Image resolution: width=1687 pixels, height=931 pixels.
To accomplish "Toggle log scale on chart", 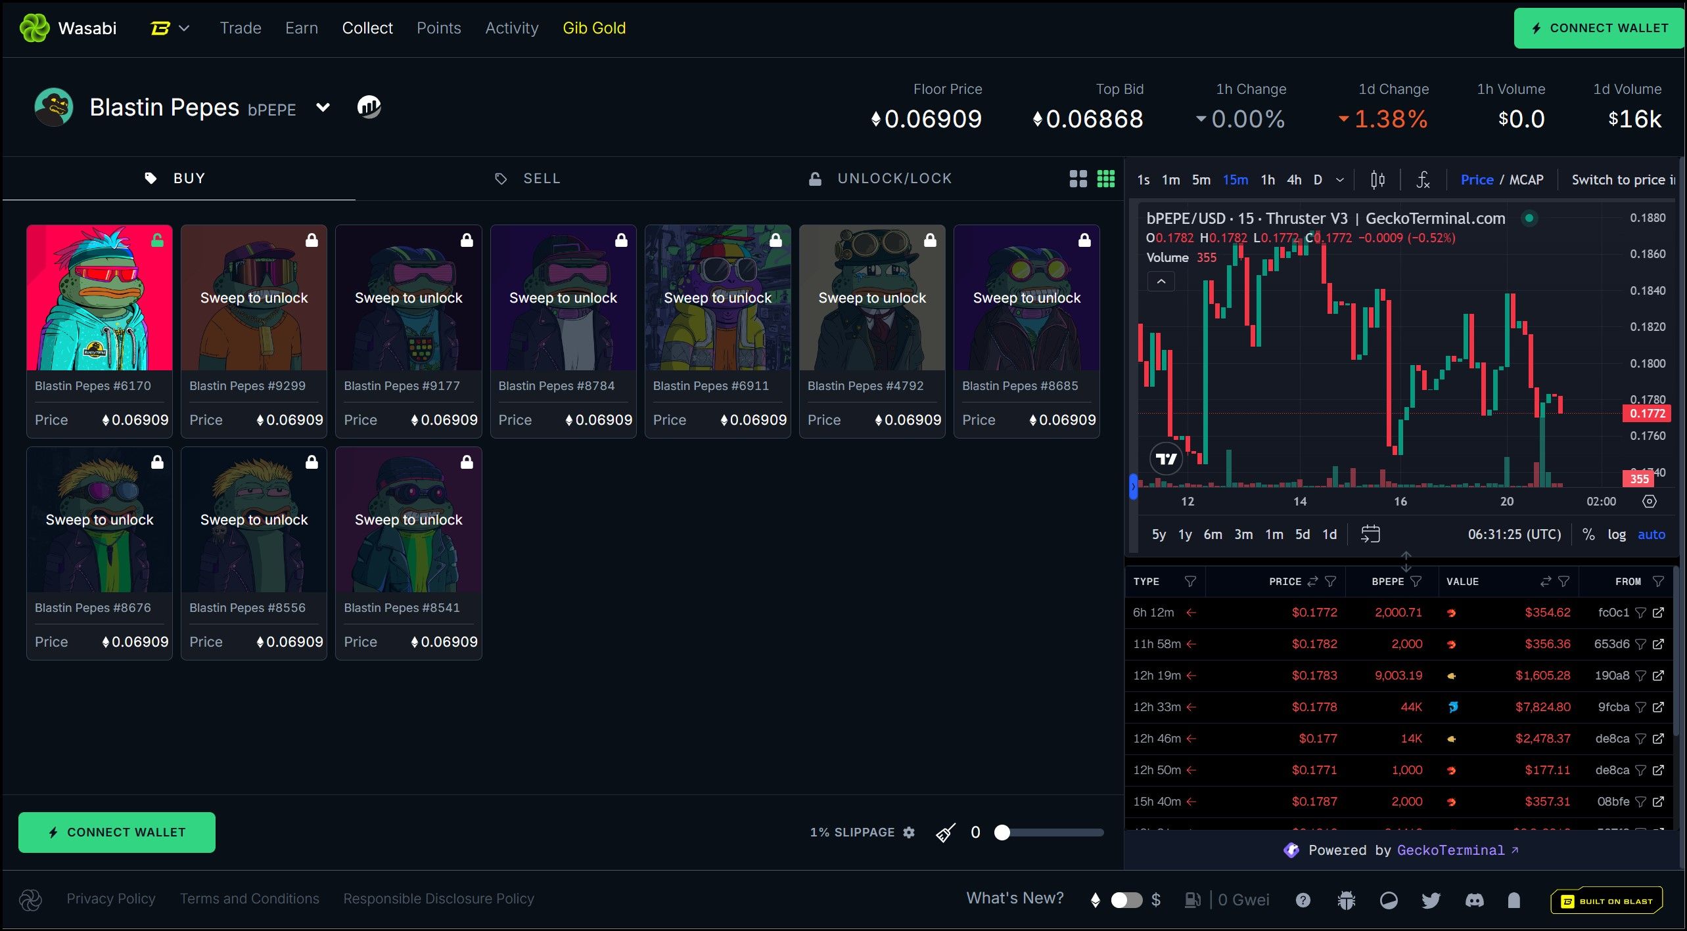I will 1616,534.
